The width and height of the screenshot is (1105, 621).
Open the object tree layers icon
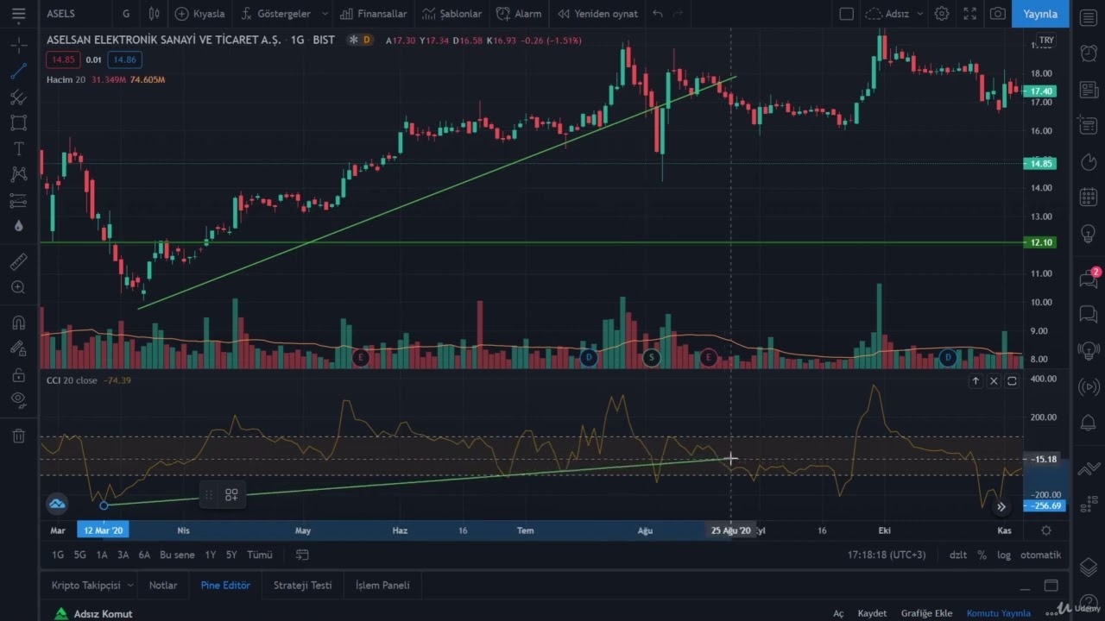click(x=1089, y=567)
